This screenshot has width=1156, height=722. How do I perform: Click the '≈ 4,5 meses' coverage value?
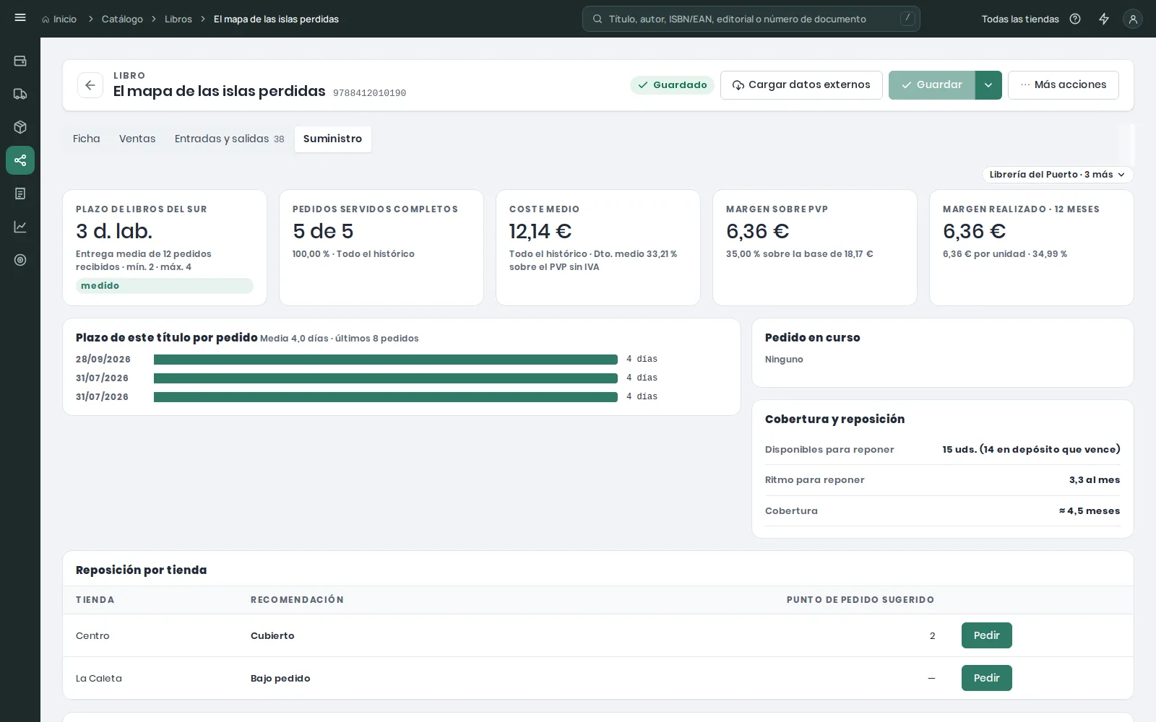tap(1090, 511)
